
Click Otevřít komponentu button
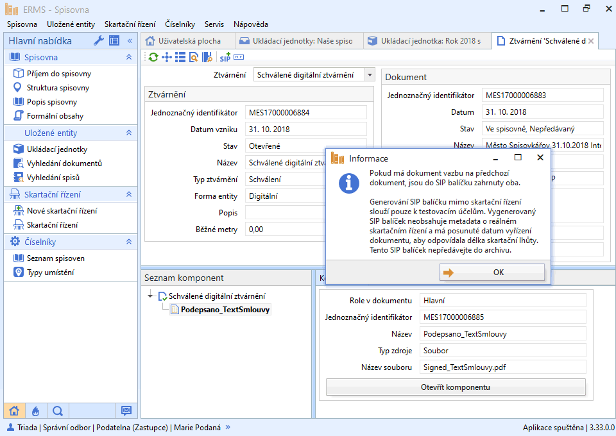click(x=456, y=387)
